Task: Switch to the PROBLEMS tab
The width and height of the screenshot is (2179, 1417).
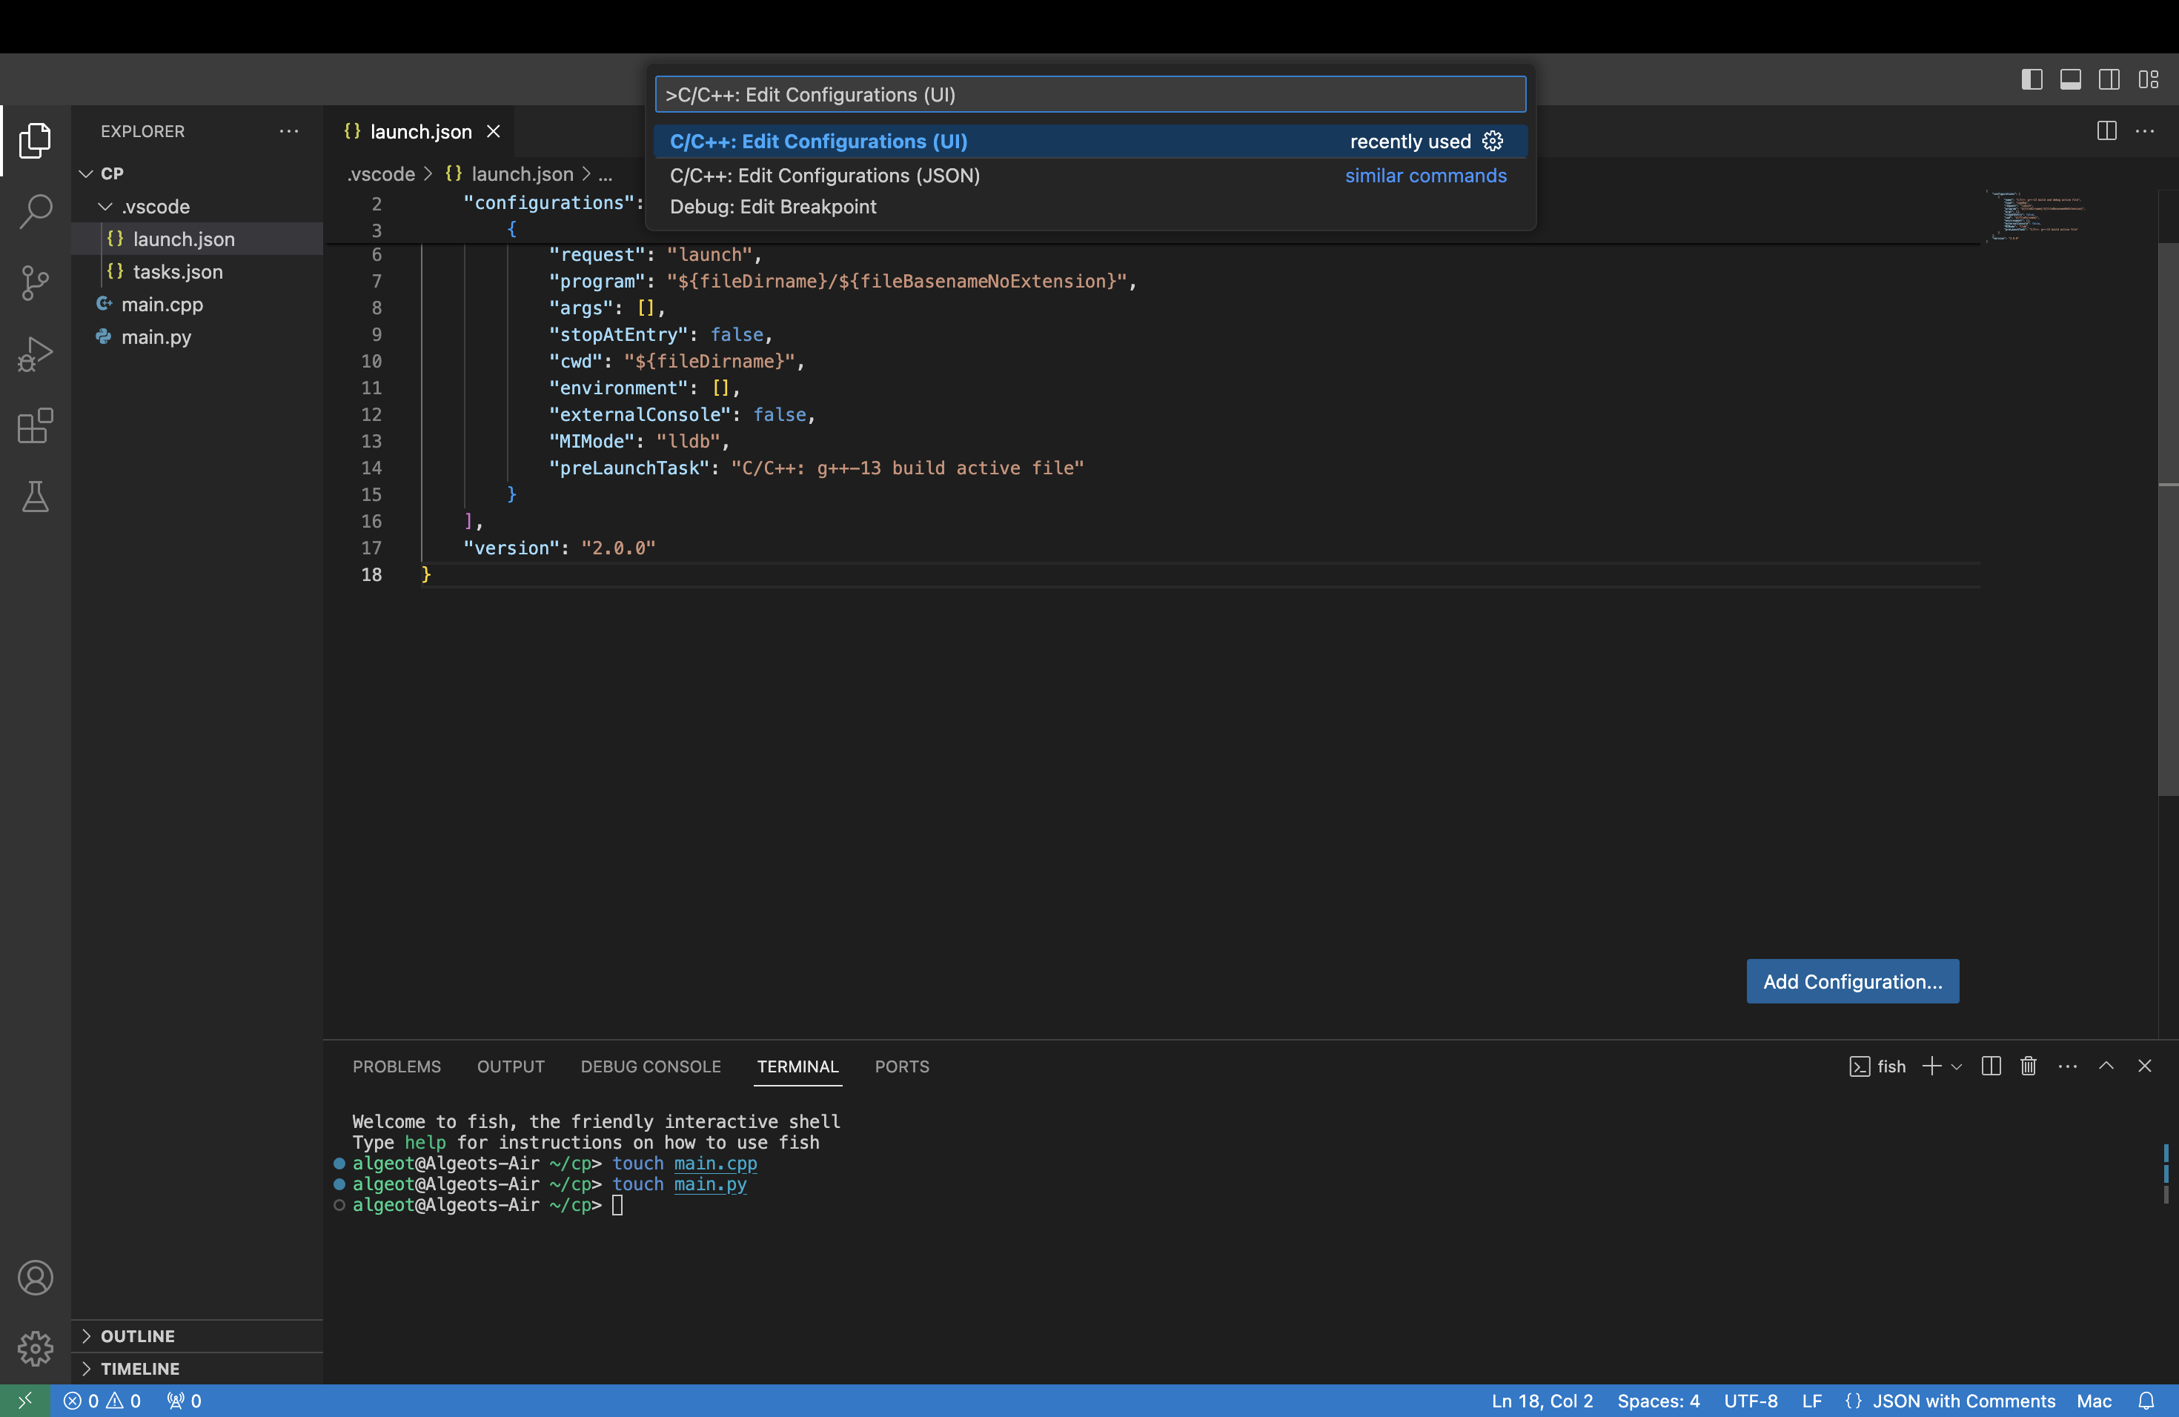Action: (396, 1066)
